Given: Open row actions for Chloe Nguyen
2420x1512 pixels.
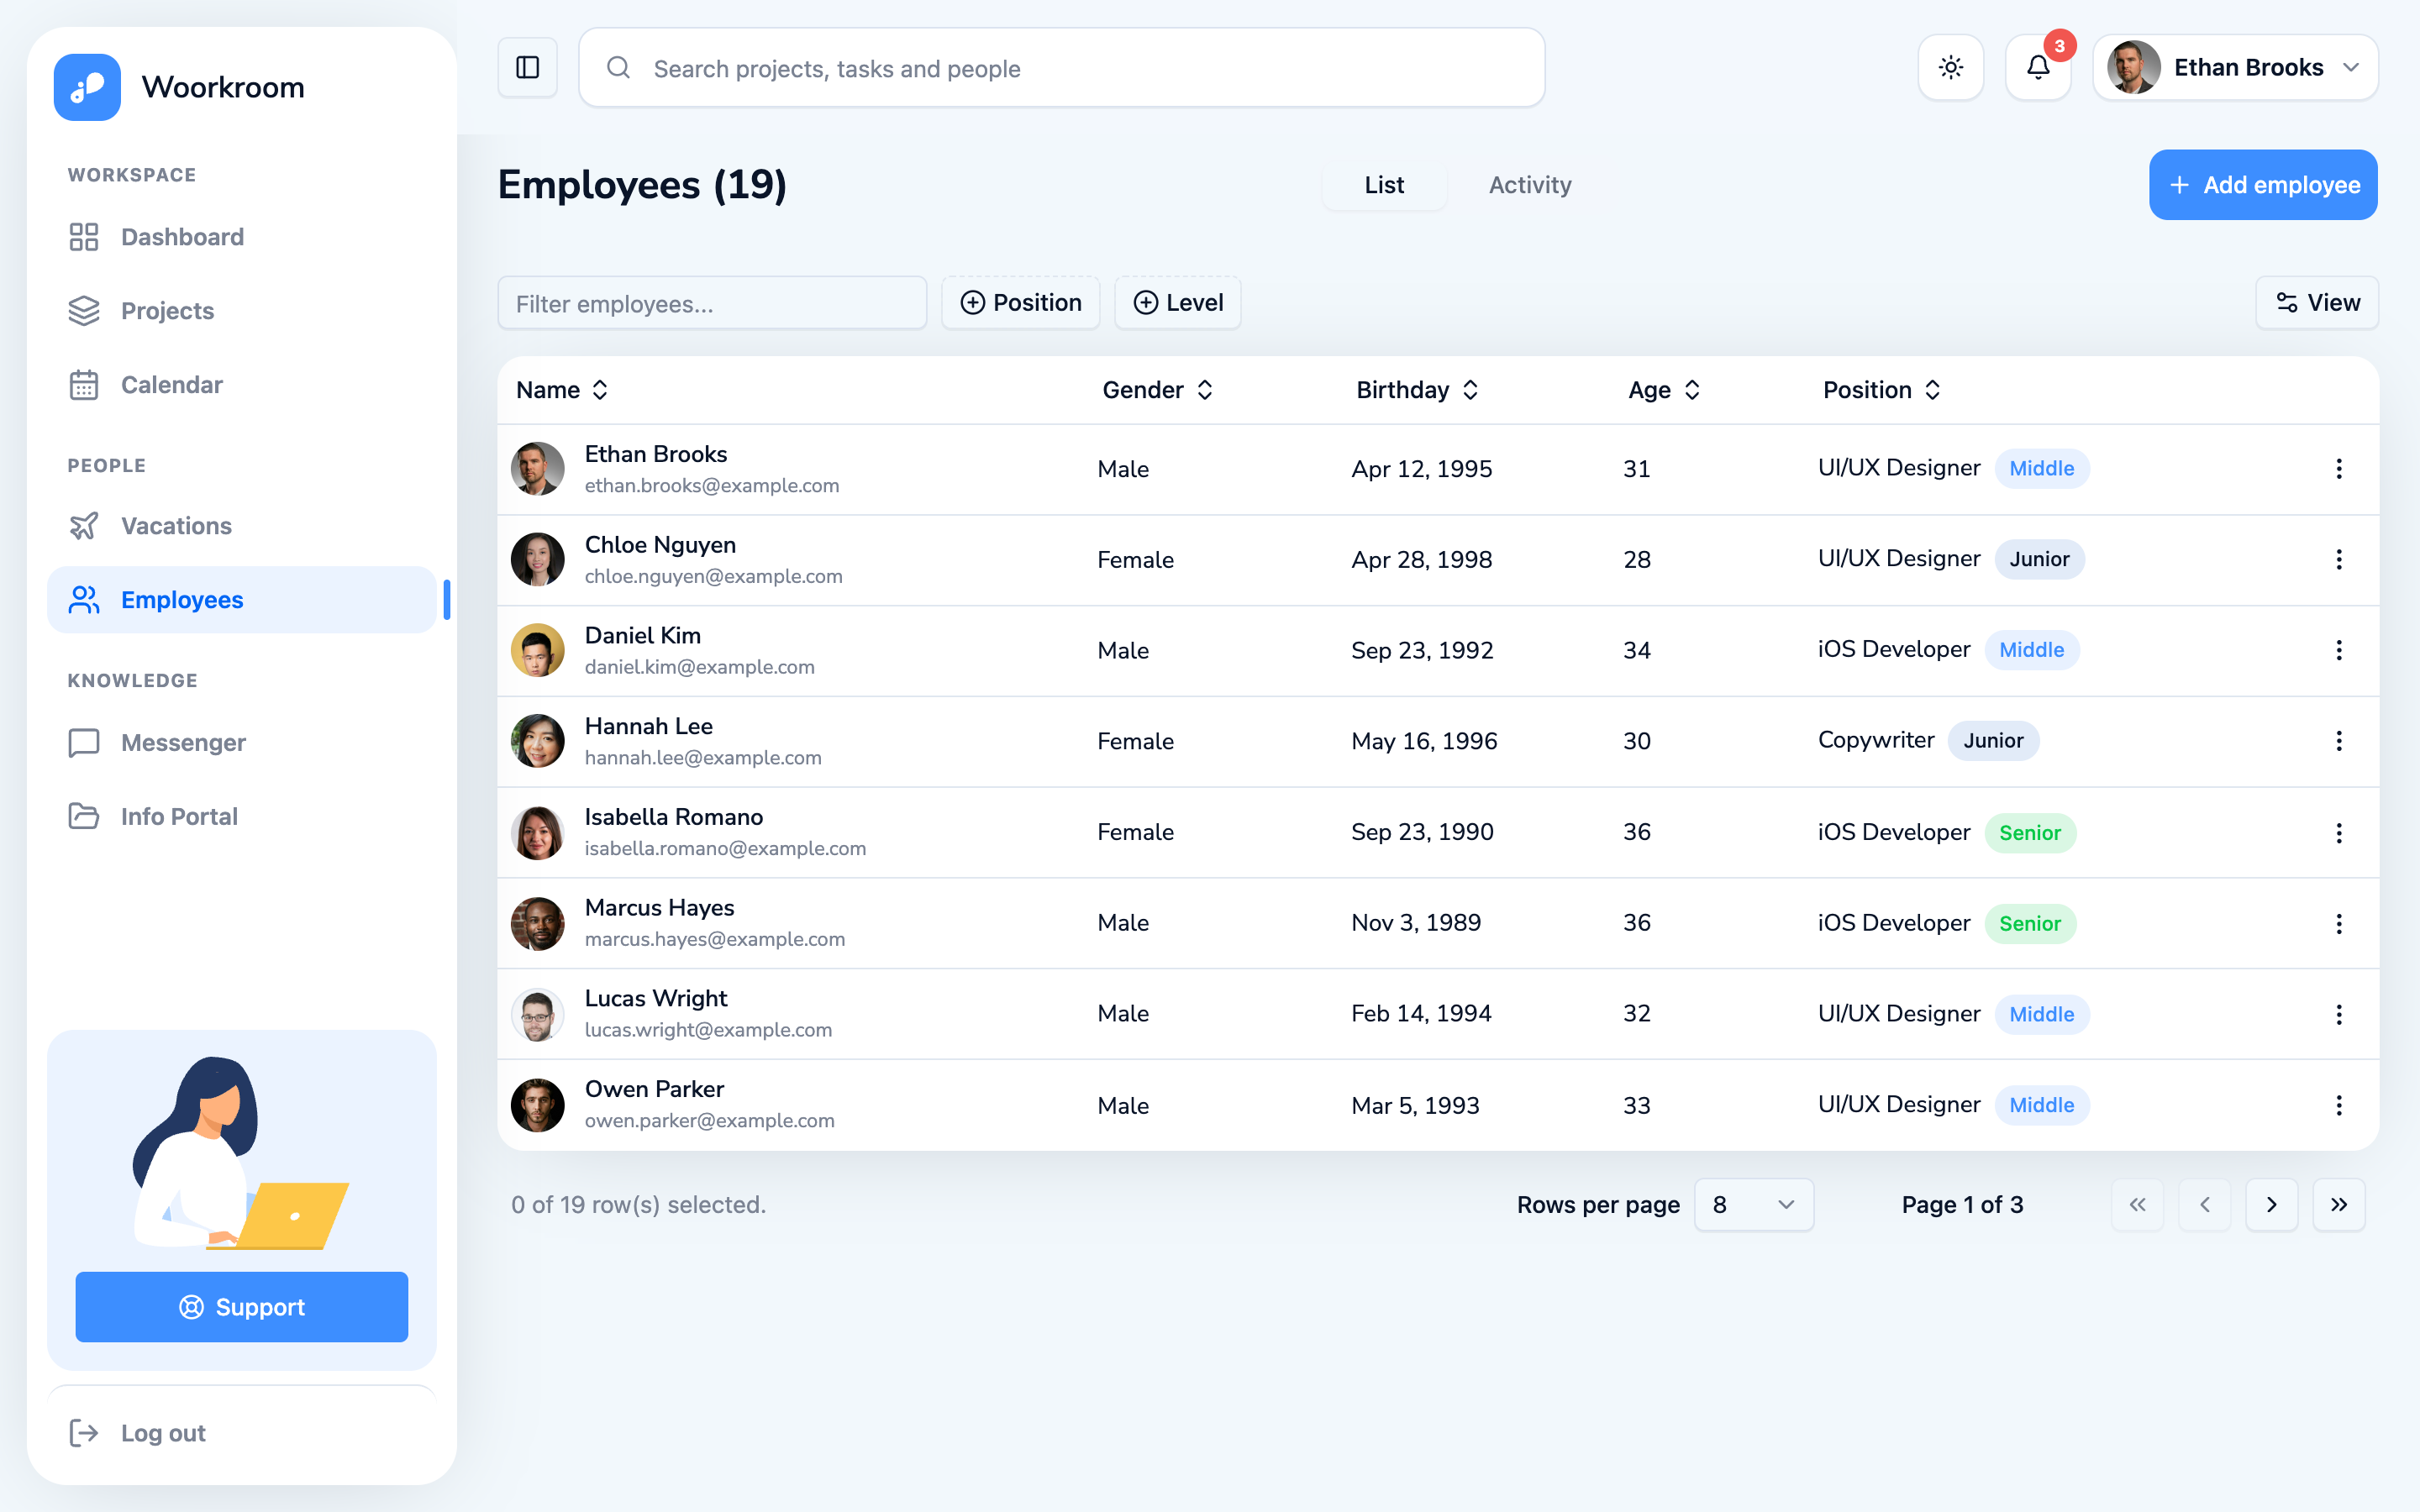Looking at the screenshot, I should [2338, 559].
